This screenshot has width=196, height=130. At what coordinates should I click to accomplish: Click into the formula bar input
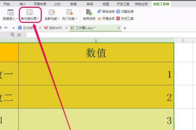click(111, 35)
